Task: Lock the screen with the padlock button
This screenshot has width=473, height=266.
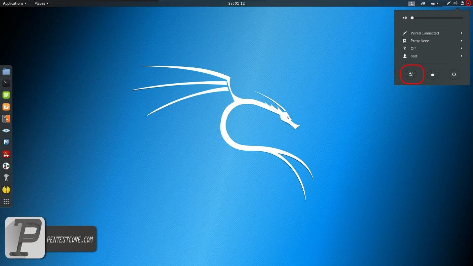Action: click(432, 74)
